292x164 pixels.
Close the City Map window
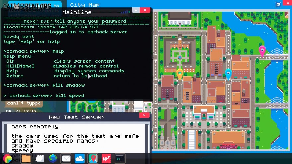click(288, 3)
